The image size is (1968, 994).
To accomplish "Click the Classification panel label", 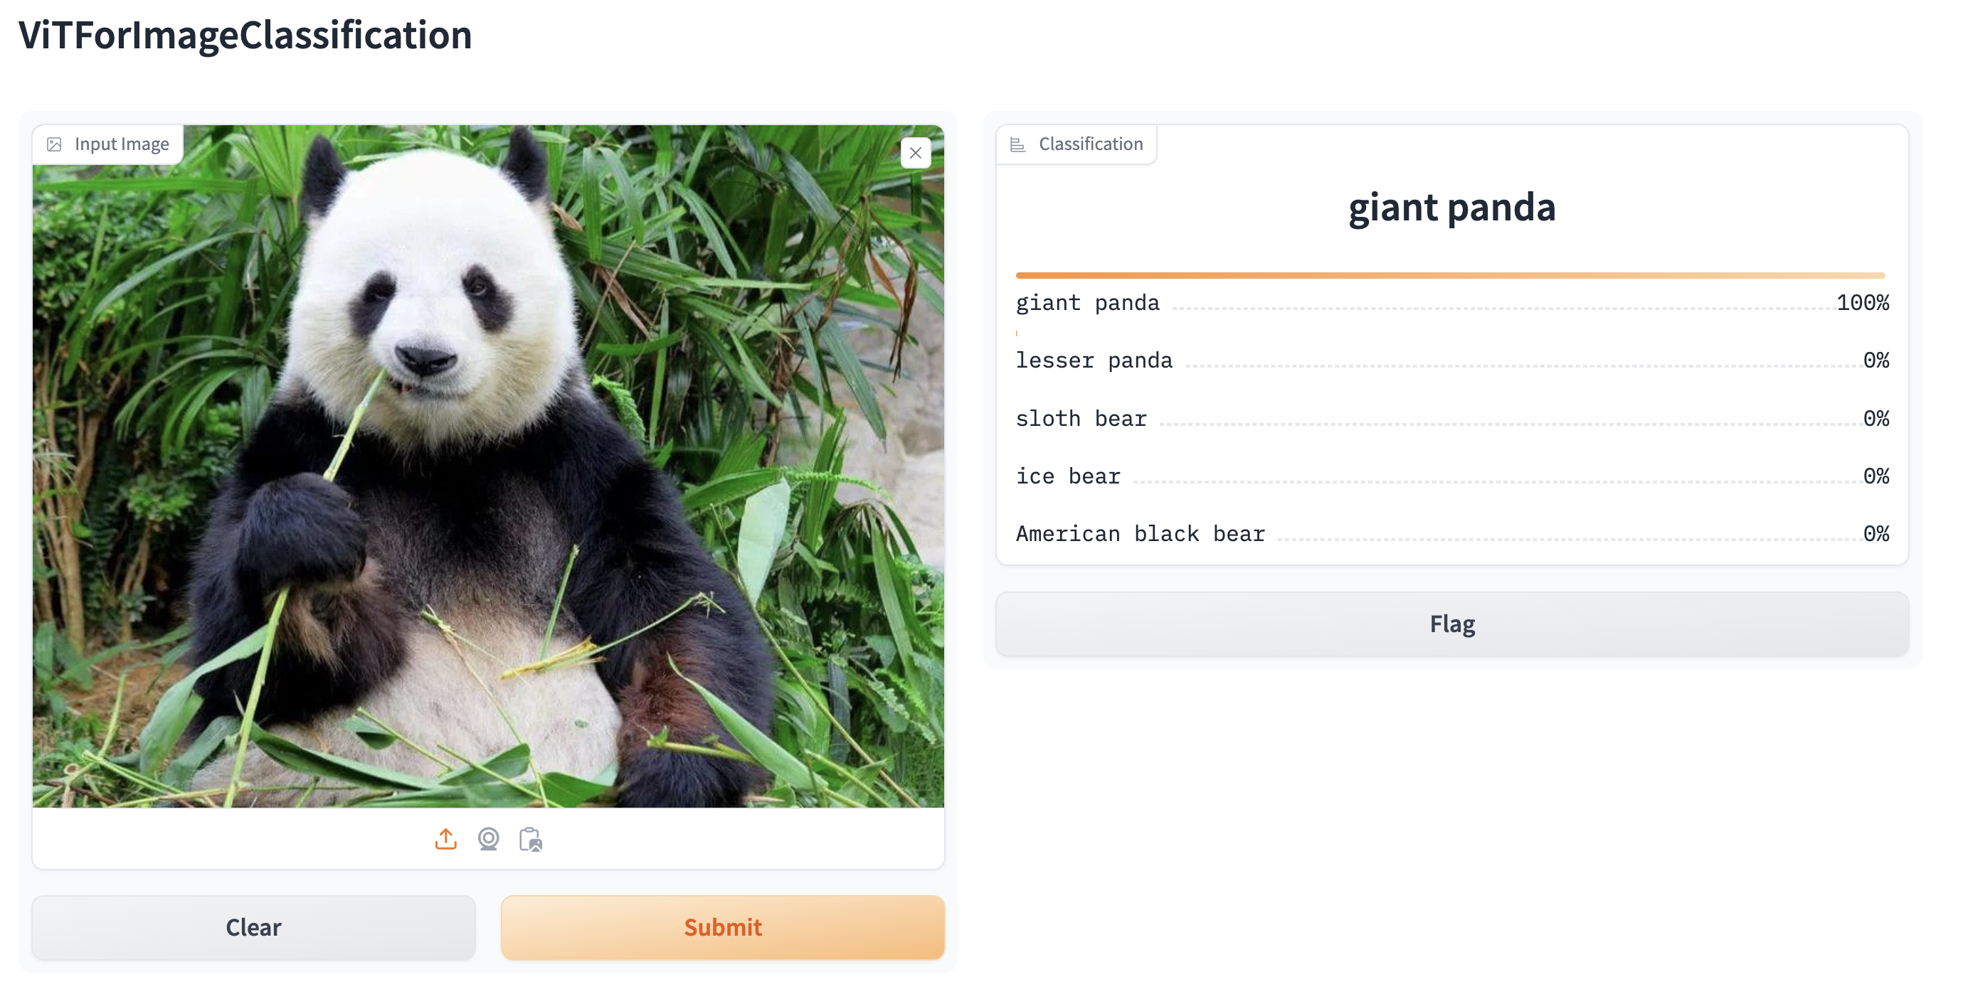I will click(1090, 143).
